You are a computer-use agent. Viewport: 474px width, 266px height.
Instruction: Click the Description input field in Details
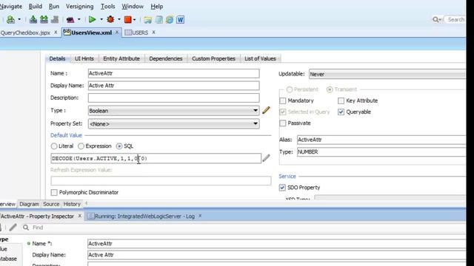(174, 98)
